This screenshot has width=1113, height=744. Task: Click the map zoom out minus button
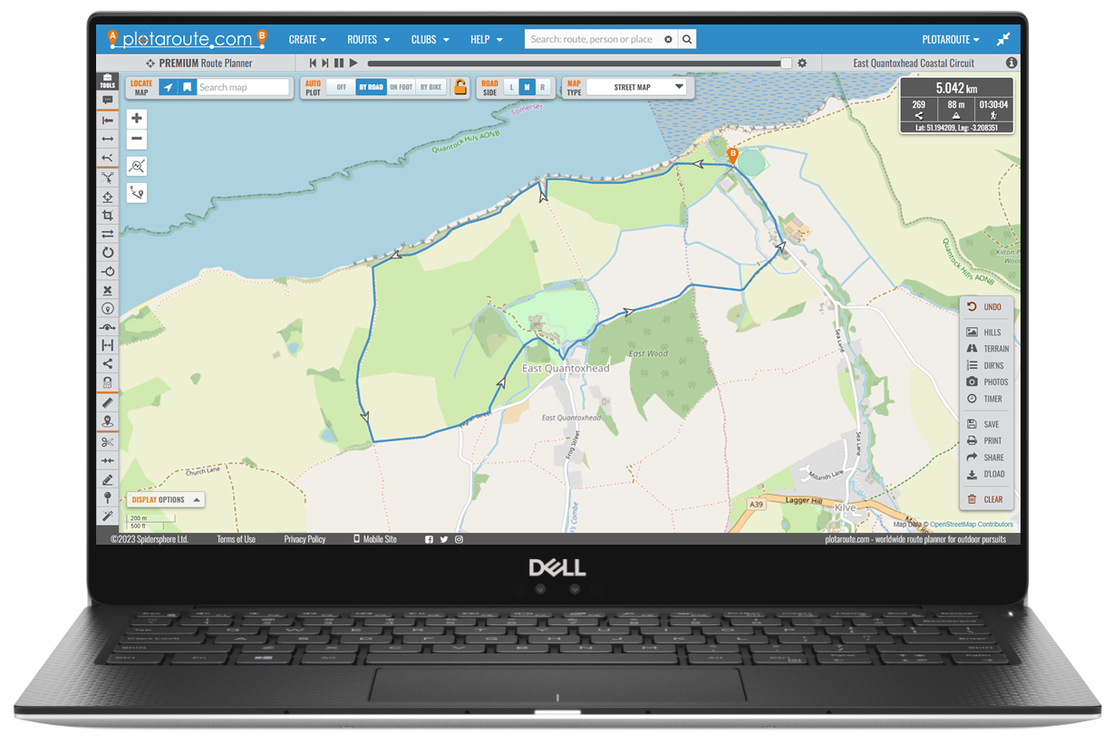[137, 140]
